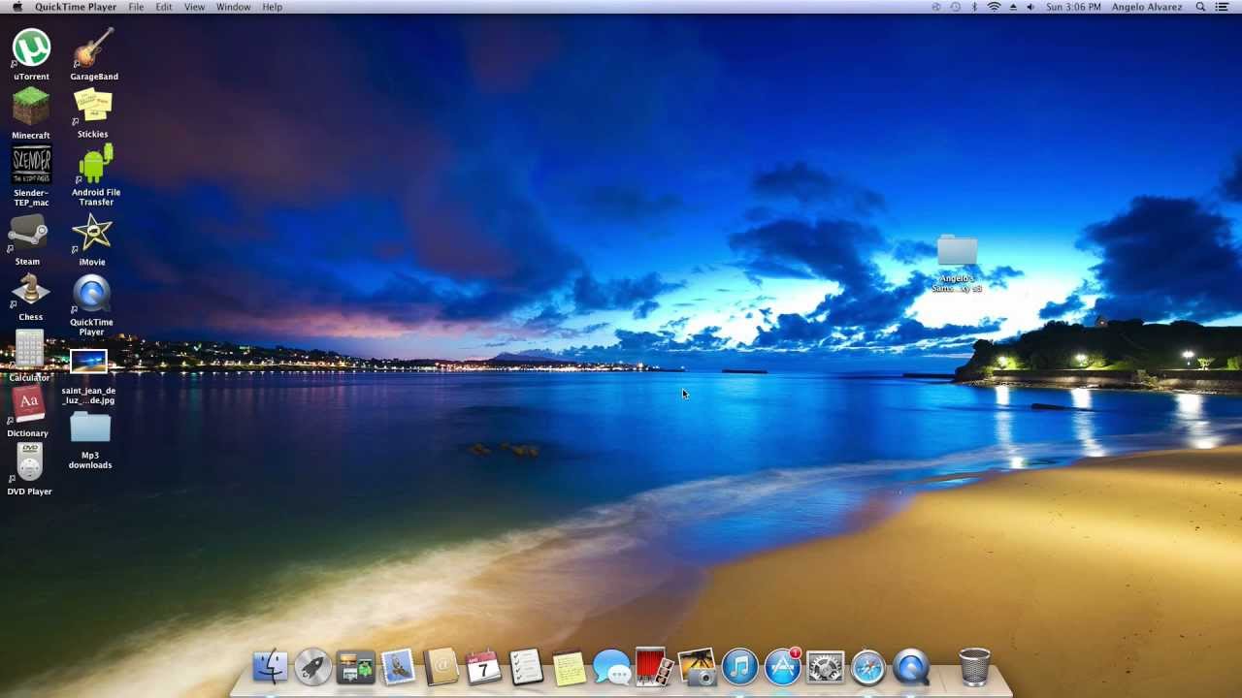Select the saint_jean_de_luz image file thumbnail
The width and height of the screenshot is (1242, 698).
[88, 362]
